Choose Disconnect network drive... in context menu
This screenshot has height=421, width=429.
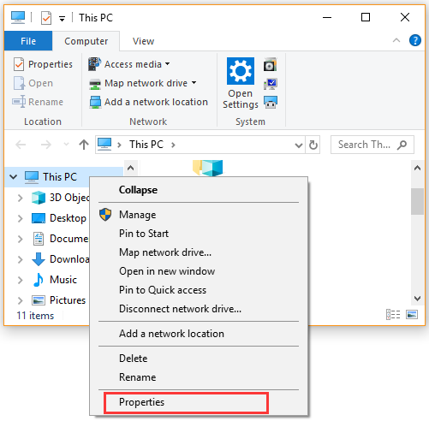[x=199, y=309]
